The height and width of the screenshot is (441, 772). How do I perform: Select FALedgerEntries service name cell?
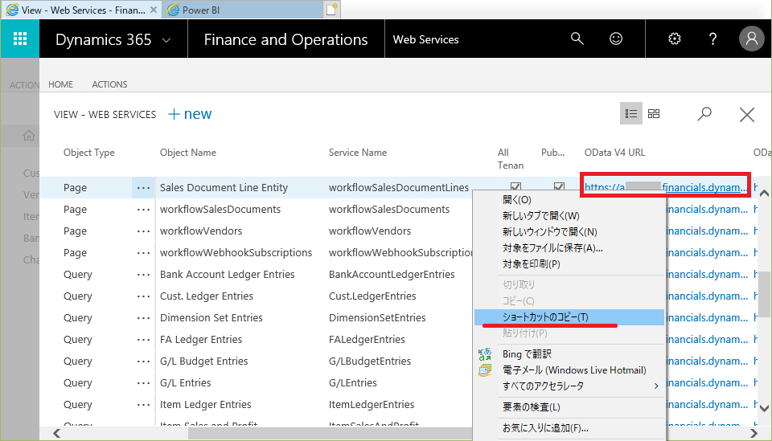coord(367,339)
